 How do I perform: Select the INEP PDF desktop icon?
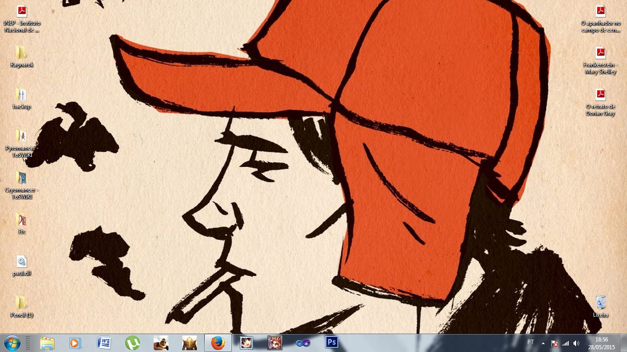tap(22, 18)
